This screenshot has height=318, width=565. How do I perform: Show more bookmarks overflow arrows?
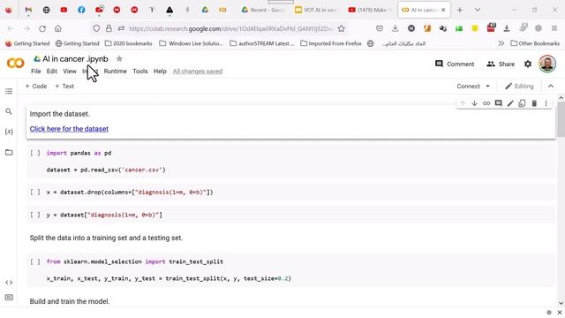tap(501, 43)
